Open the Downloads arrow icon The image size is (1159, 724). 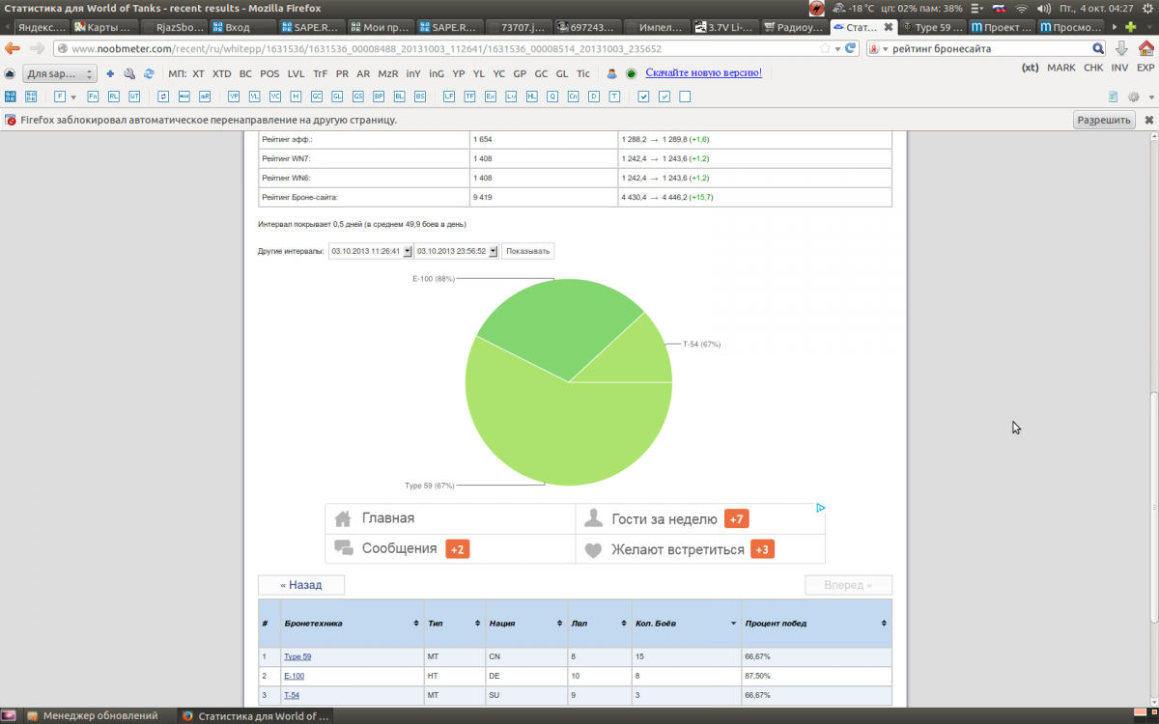tap(1121, 48)
